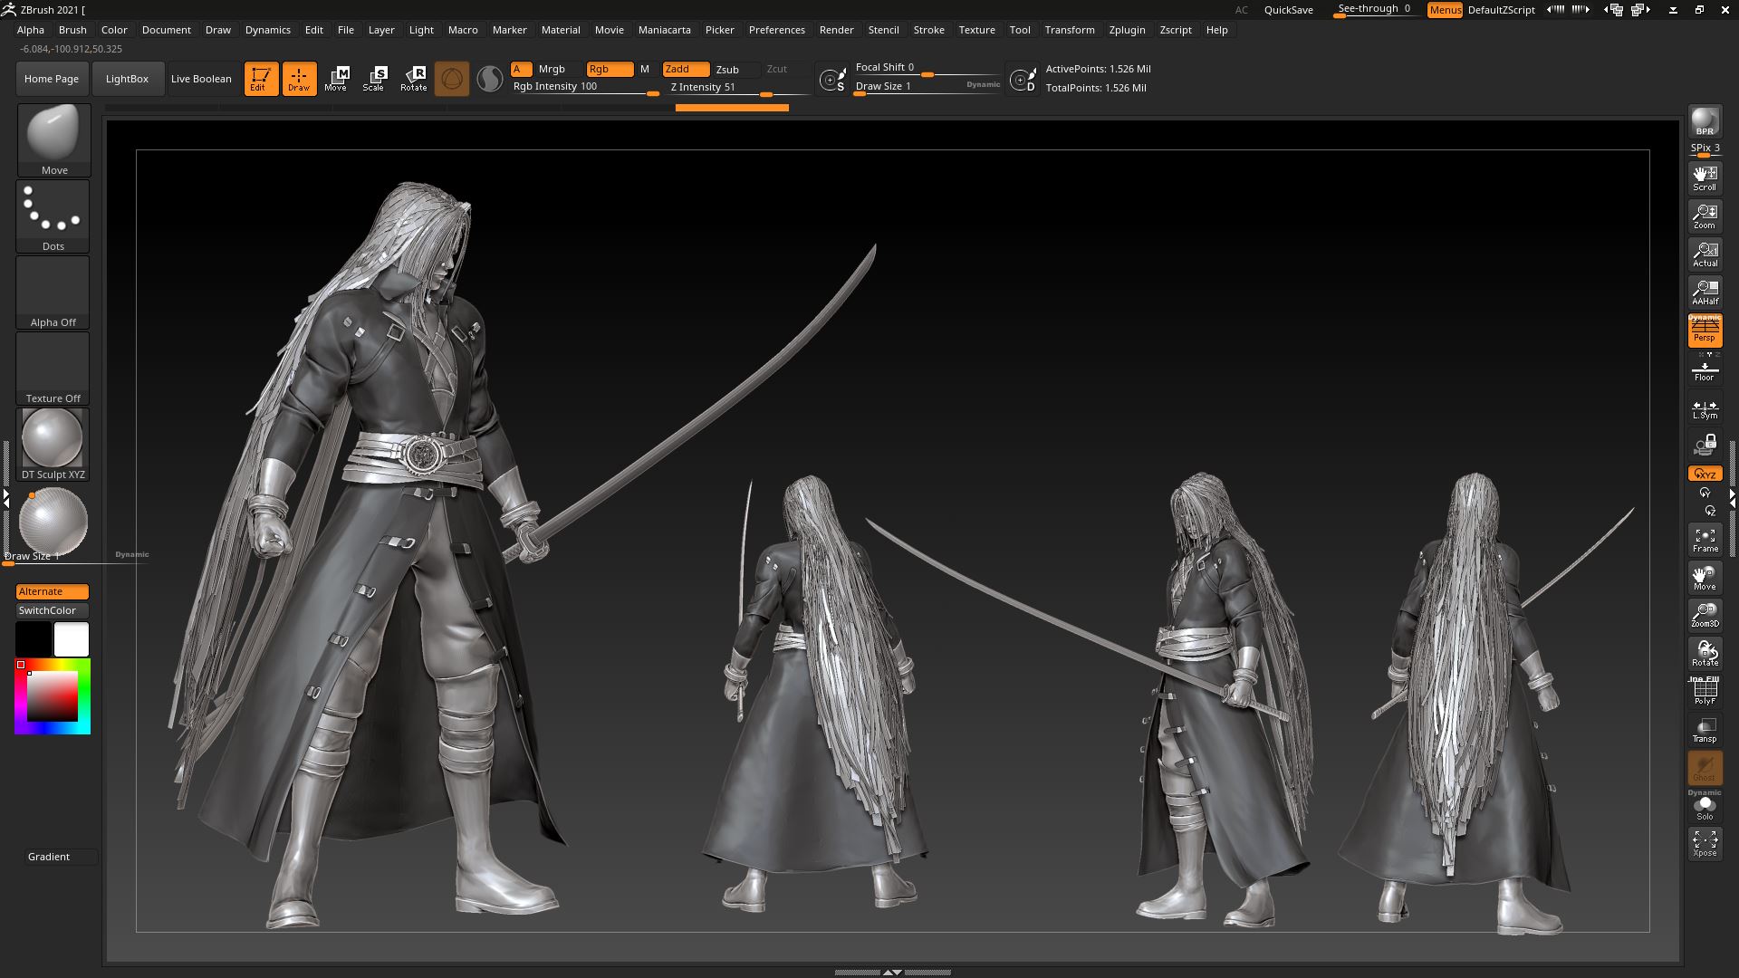This screenshot has height=978, width=1739.
Task: Open the Alpha Off selector
Action: click(x=53, y=292)
